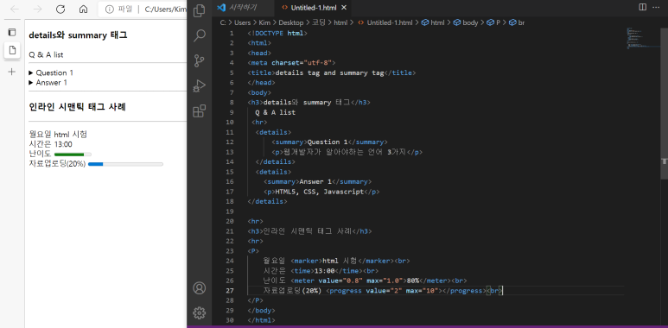Open the Extensions view
This screenshot has height=328, width=668.
[199, 111]
